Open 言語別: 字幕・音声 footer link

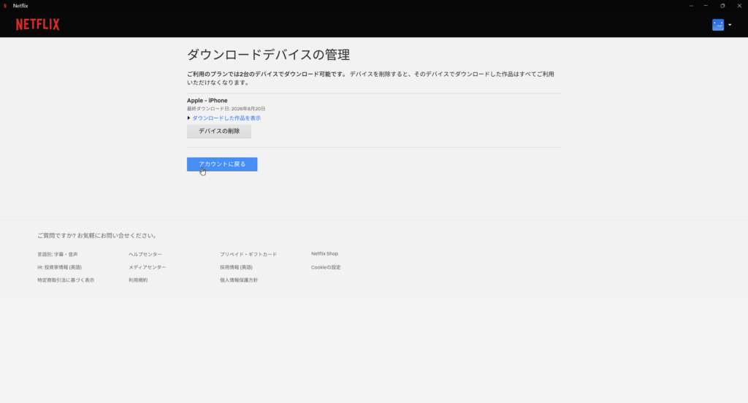coord(58,254)
